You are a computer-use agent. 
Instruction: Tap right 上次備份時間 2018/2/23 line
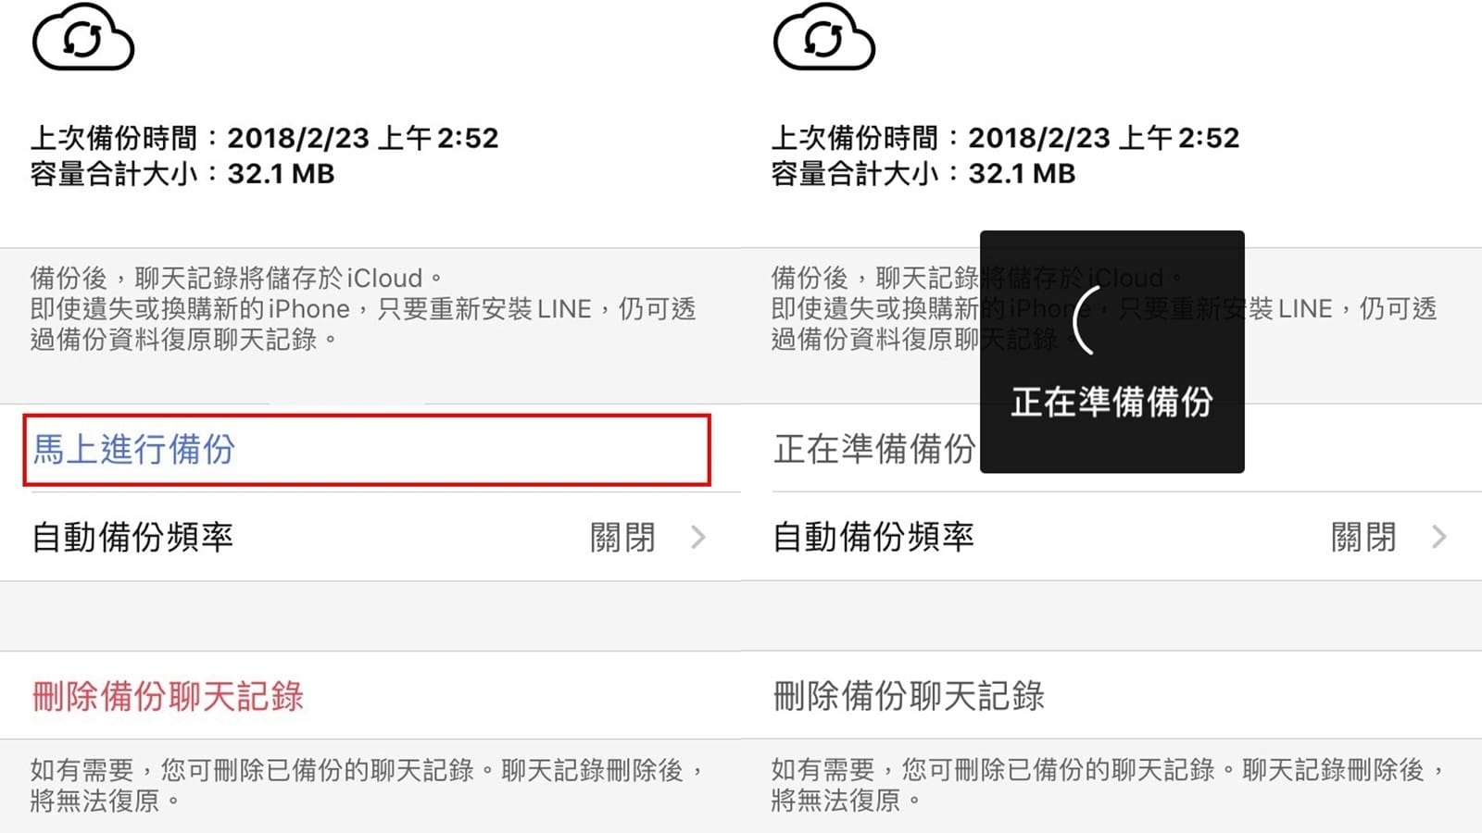pyautogui.click(x=1006, y=138)
